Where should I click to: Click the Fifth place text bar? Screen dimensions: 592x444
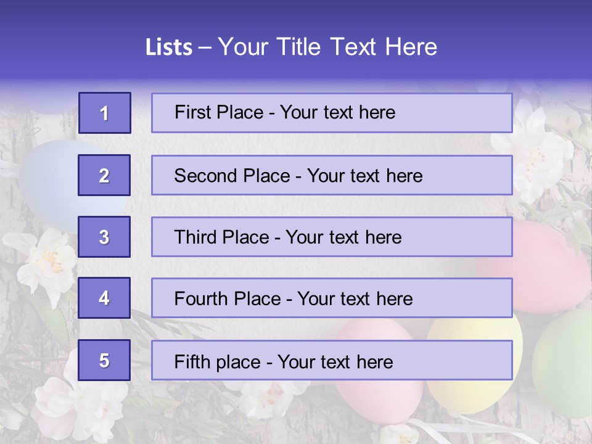point(332,360)
